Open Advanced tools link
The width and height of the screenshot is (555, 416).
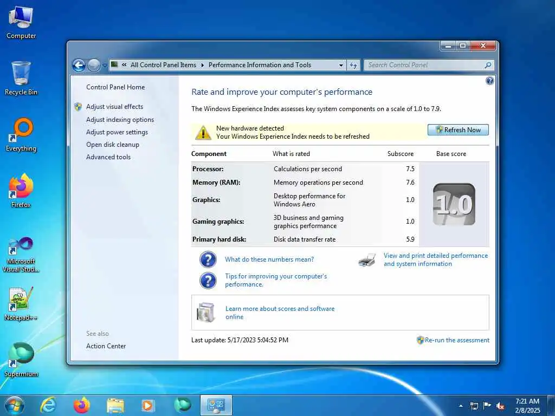pyautogui.click(x=108, y=157)
